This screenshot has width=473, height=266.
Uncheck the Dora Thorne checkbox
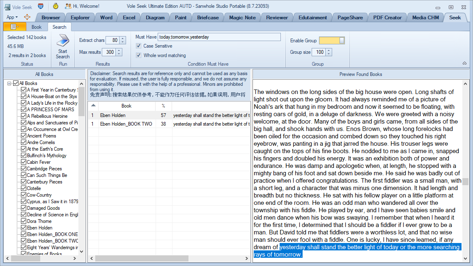23,221
